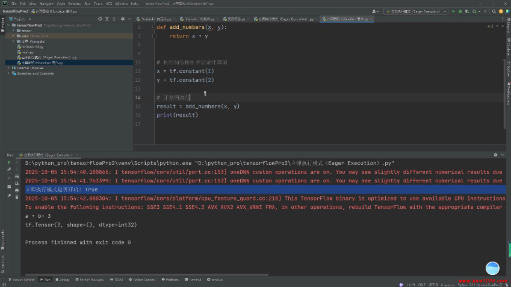Select helloWorld.py in project tree
The width and height of the screenshot is (511, 287).
(x=32, y=47)
